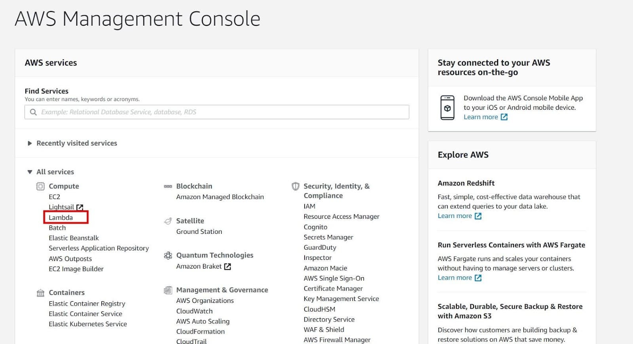Image resolution: width=633 pixels, height=344 pixels.
Task: Click the Compute category chip icon
Action: click(40, 186)
